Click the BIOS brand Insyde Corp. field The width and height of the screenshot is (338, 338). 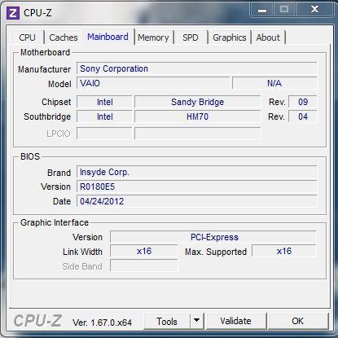(x=196, y=172)
